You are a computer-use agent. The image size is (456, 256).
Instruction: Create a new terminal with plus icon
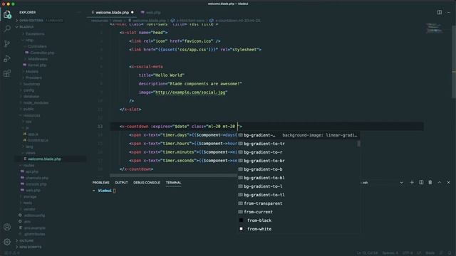point(412,182)
